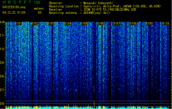Click the Observer label

(56, 3)
